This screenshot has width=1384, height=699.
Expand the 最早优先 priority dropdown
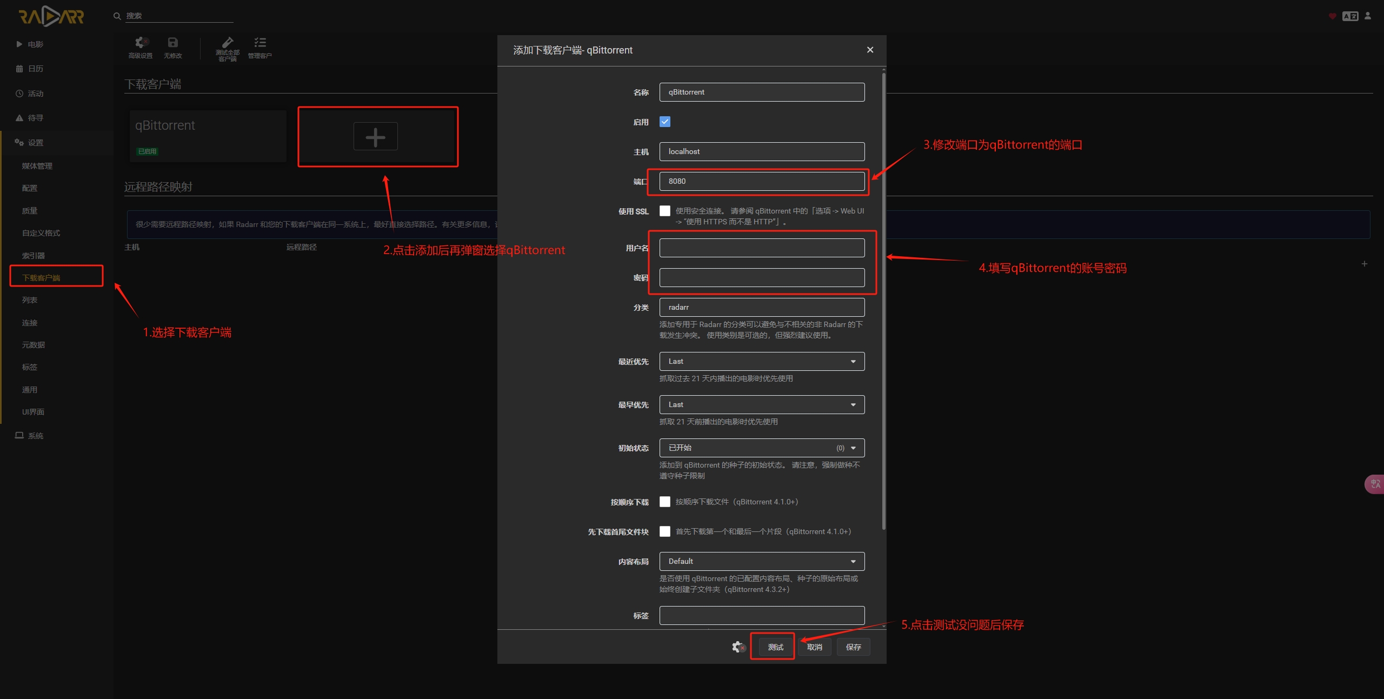click(x=762, y=404)
